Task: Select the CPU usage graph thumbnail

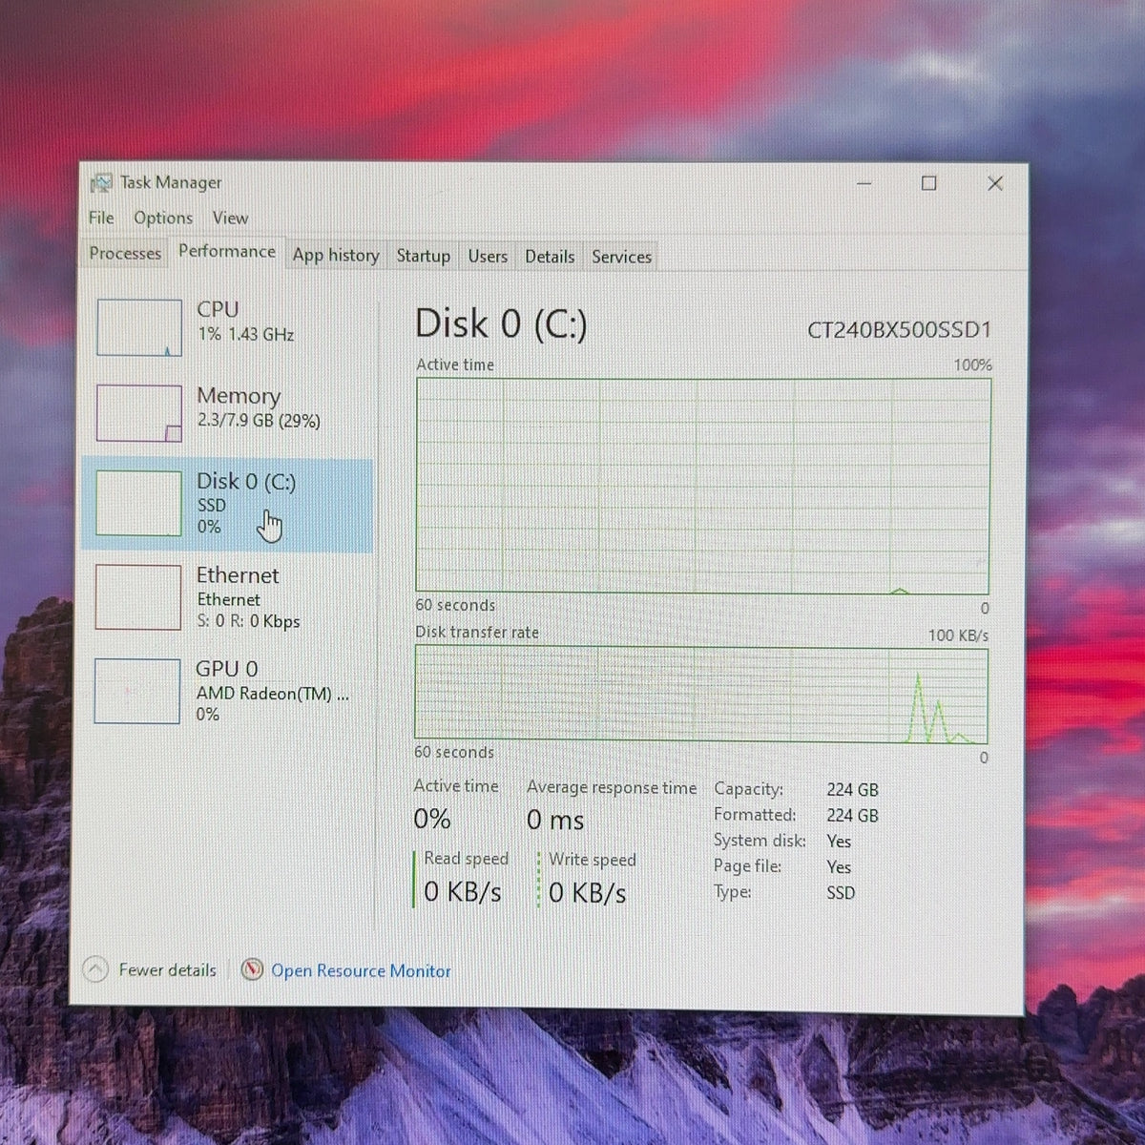Action: [x=139, y=327]
